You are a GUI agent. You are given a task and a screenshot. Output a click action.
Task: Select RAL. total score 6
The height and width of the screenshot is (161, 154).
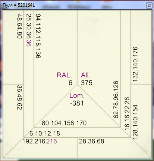pos(70,83)
